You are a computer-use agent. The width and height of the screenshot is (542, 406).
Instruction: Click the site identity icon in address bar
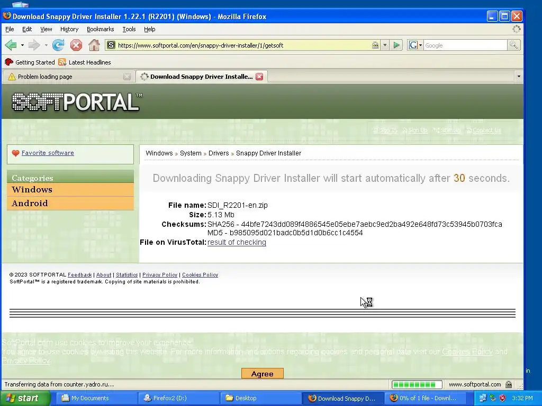tap(111, 45)
